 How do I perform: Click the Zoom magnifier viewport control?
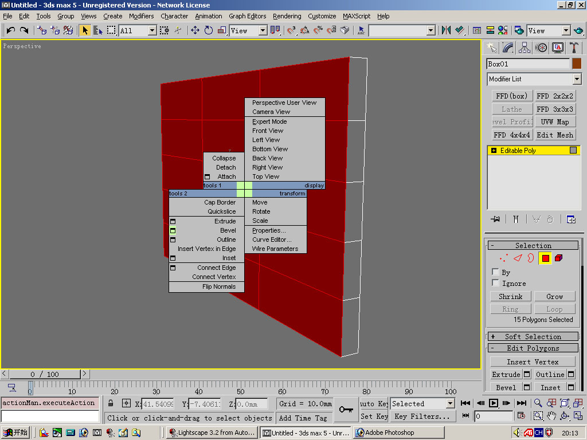(x=538, y=403)
